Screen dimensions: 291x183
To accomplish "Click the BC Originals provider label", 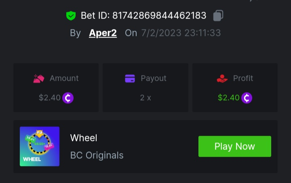I will point(97,155).
